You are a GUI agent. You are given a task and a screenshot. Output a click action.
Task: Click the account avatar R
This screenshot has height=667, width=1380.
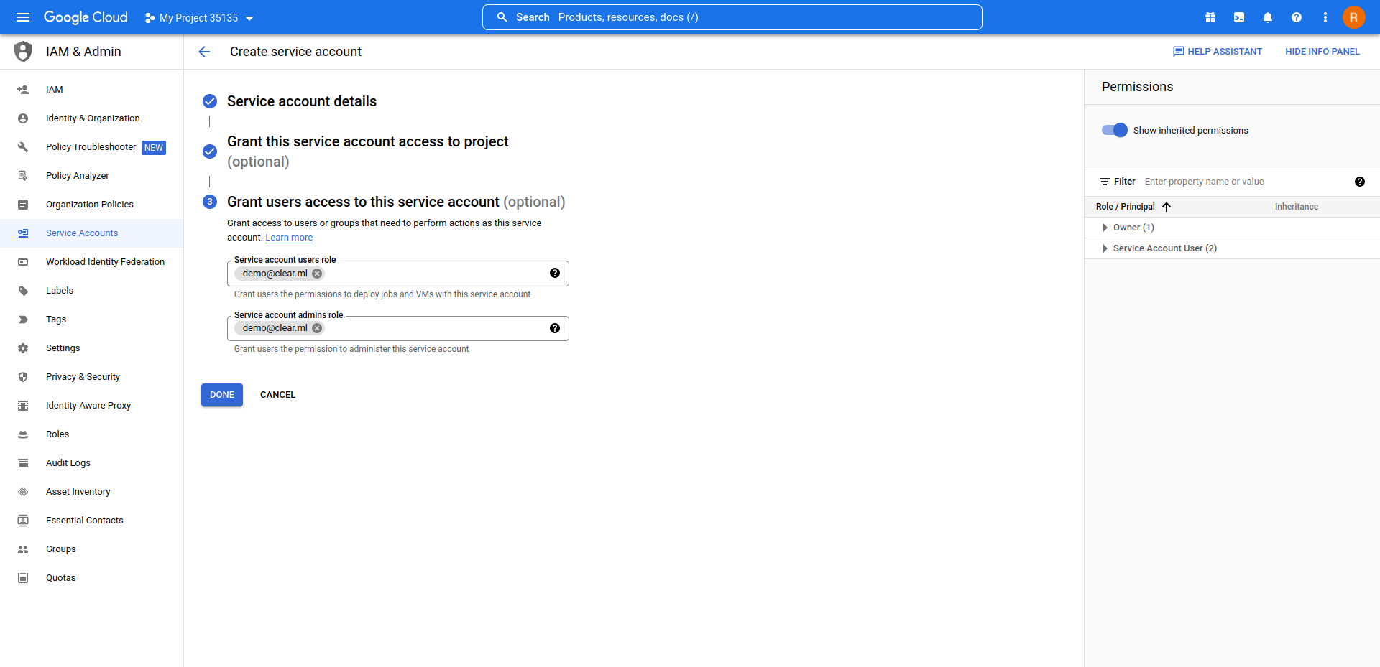click(1353, 17)
